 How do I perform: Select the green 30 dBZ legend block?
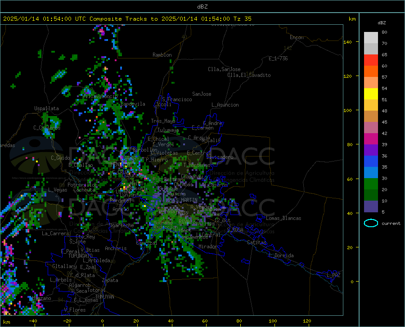pos(371,184)
